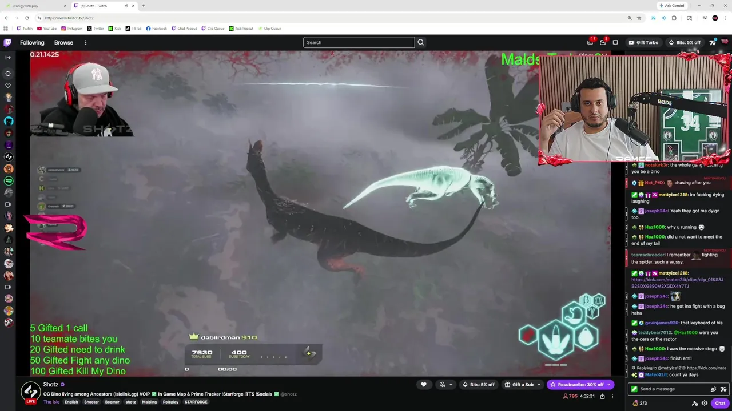Open the Twitch home logo
The width and height of the screenshot is (732, 411).
coord(7,42)
